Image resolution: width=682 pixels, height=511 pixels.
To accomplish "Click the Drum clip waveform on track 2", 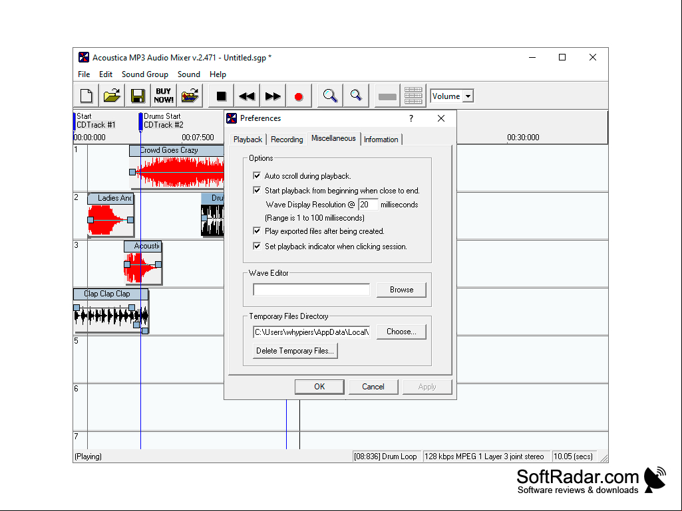I will click(213, 221).
